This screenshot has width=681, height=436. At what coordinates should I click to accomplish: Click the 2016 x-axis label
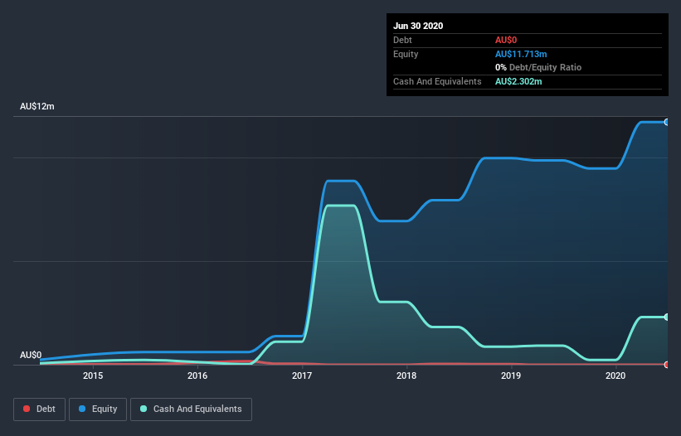tap(197, 375)
